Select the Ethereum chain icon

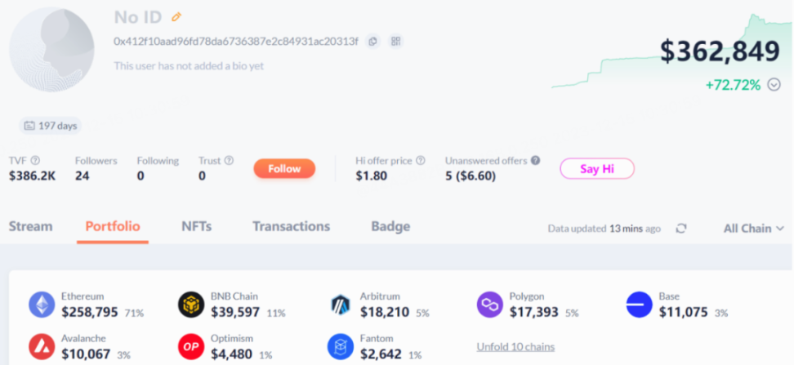coord(42,305)
